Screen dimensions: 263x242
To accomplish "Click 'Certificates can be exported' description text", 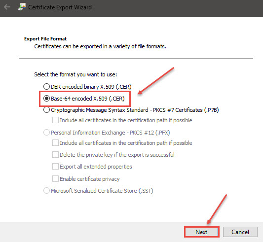I will click(x=100, y=46).
